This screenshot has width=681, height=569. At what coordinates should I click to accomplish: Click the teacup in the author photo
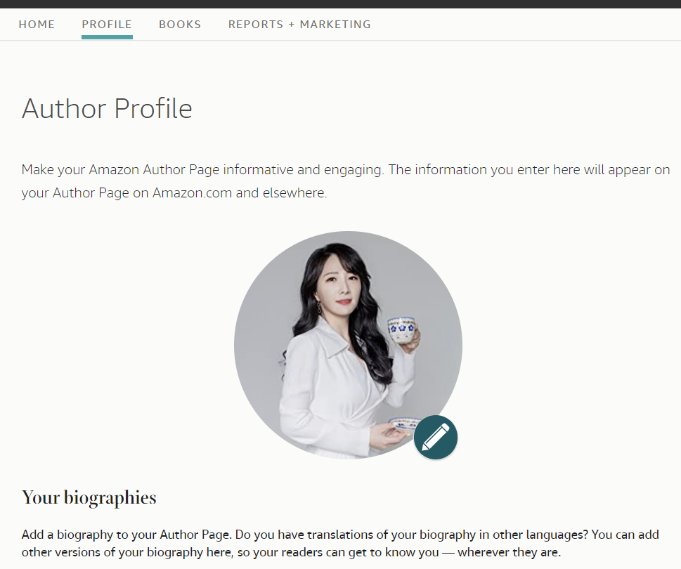(402, 330)
